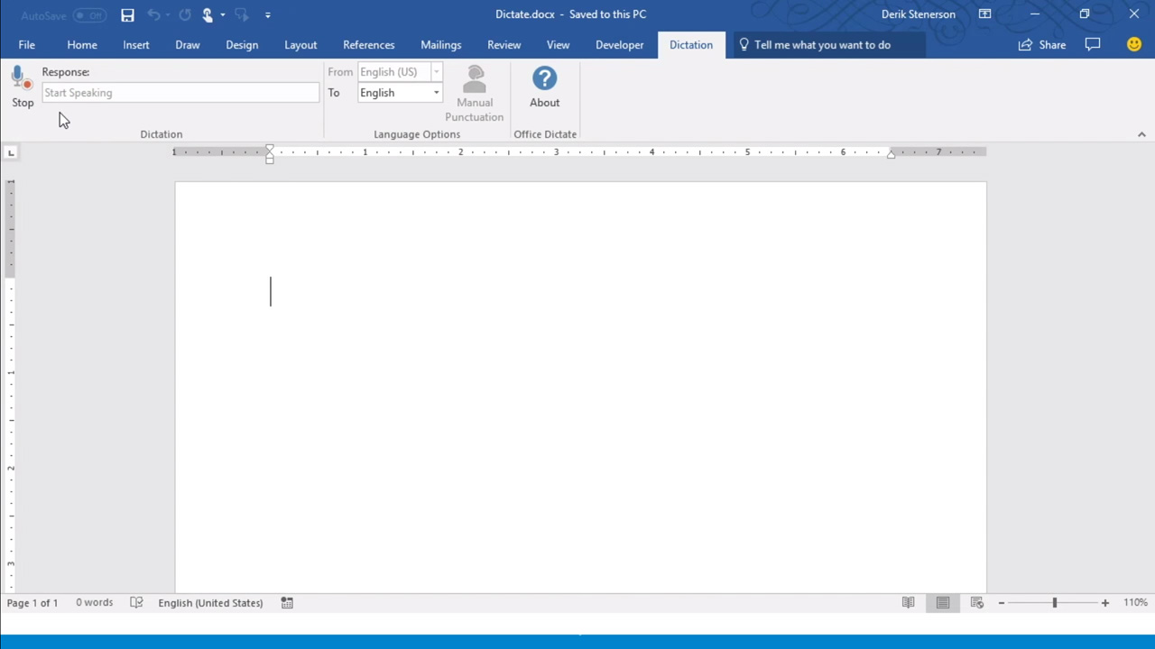The image size is (1155, 649).
Task: Click the Tell me what you want to do box
Action: (x=822, y=45)
